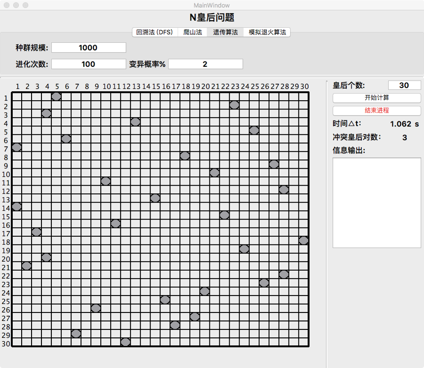
Task: Click the queen in row 14 column 1
Action: pos(17,206)
